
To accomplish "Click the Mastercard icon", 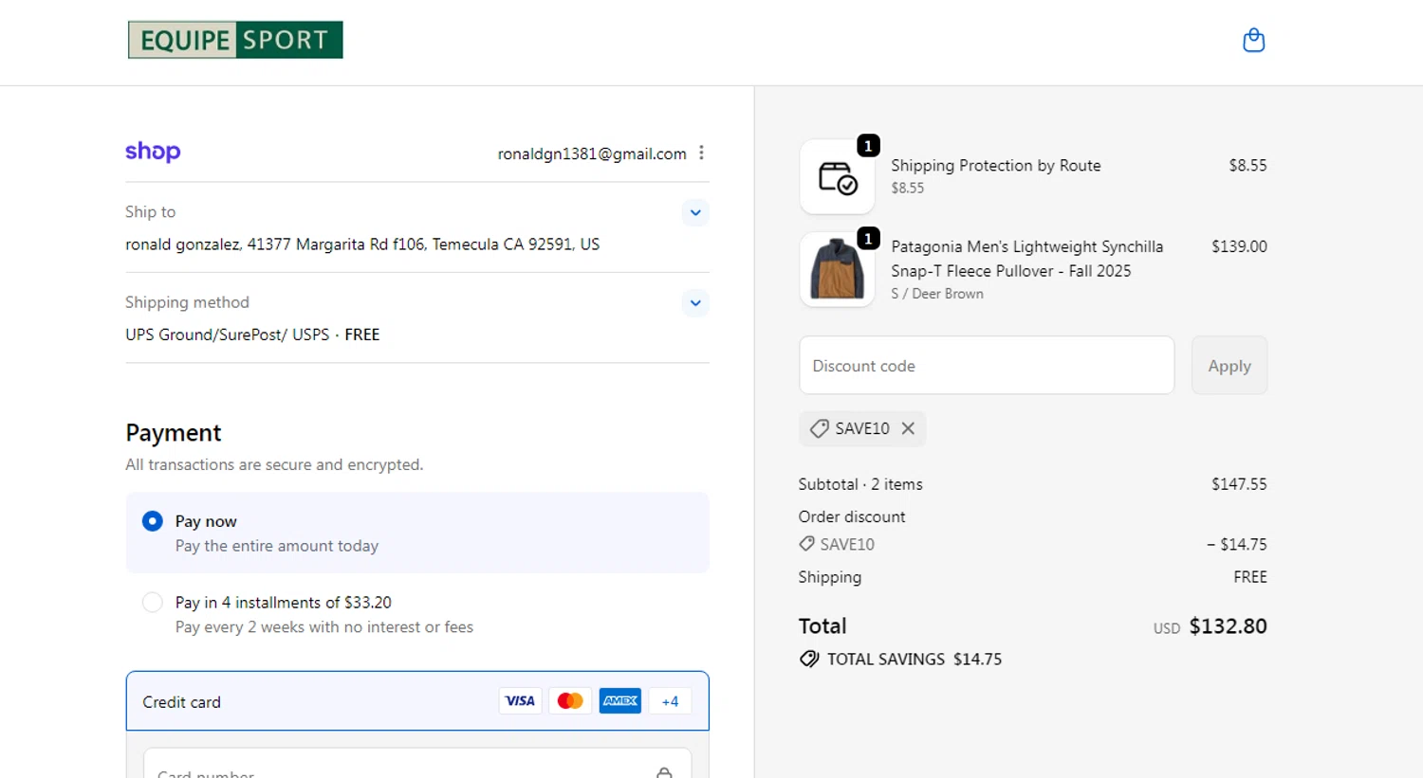I will (x=570, y=701).
